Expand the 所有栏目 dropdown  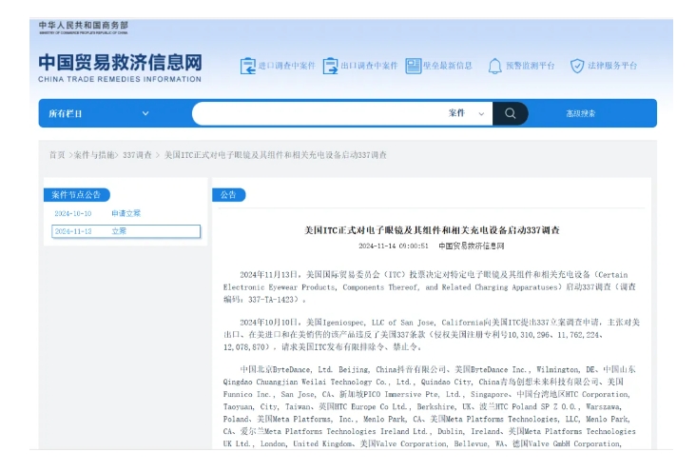pos(99,113)
